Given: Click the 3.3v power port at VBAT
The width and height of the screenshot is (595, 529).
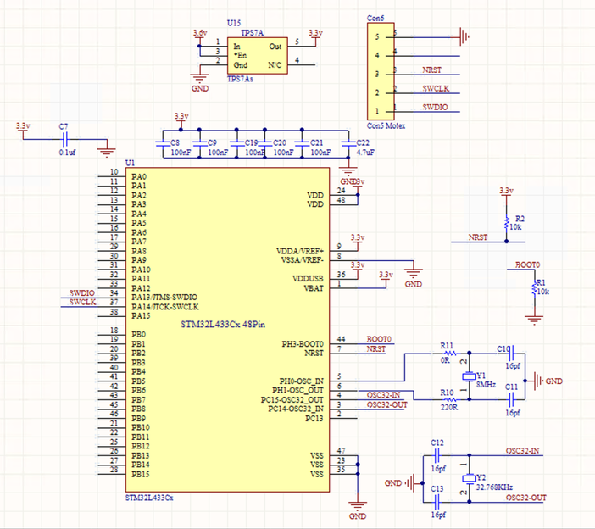Looking at the screenshot, I should point(386,278).
